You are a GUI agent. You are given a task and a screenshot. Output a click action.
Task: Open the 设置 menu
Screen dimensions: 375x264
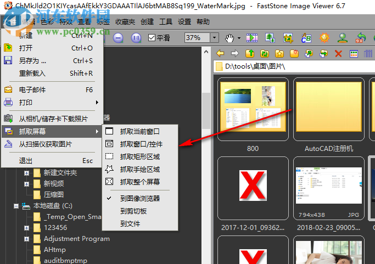[x=184, y=22]
